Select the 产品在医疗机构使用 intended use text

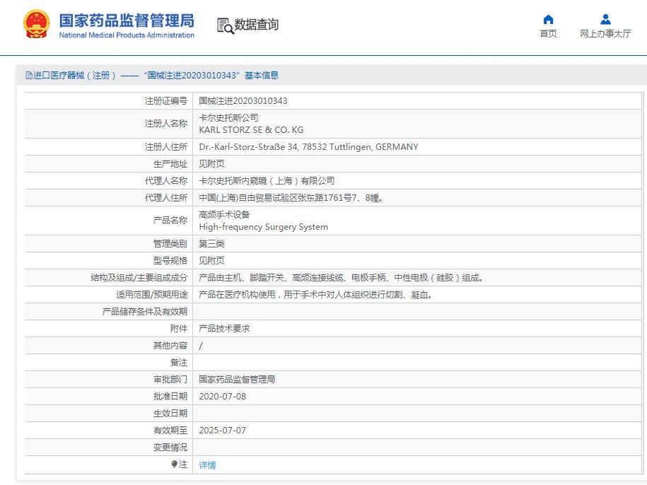click(x=315, y=295)
